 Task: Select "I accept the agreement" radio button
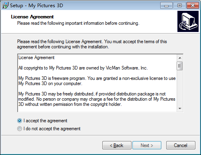20,121
